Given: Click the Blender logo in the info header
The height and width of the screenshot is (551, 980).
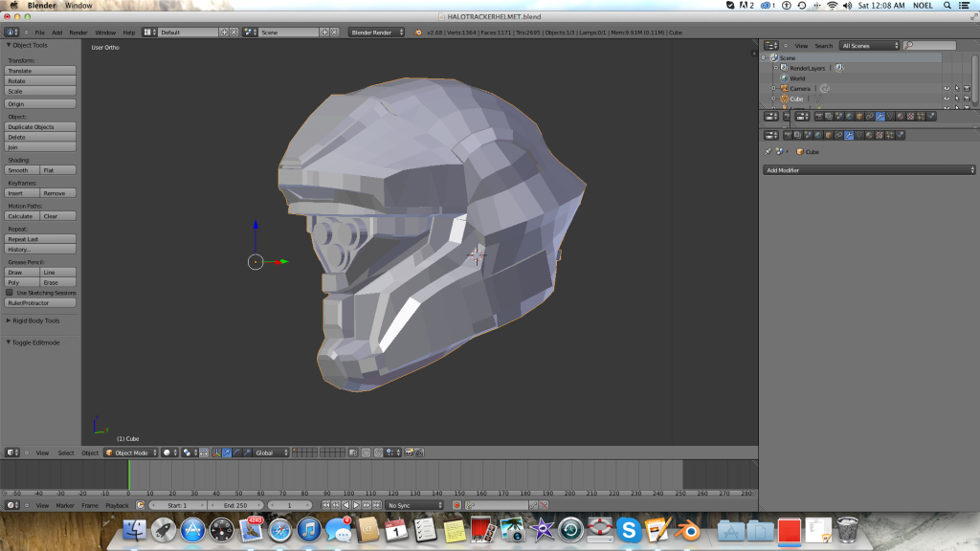Looking at the screenshot, I should (x=418, y=33).
